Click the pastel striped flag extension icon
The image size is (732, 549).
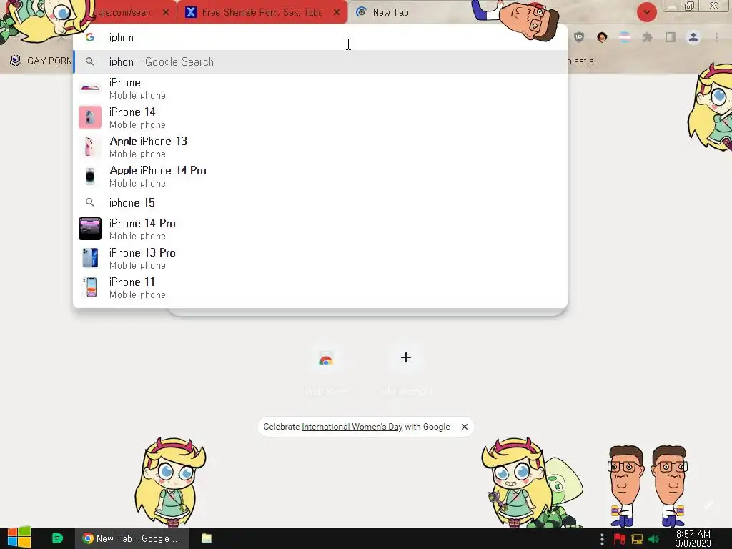click(x=625, y=37)
